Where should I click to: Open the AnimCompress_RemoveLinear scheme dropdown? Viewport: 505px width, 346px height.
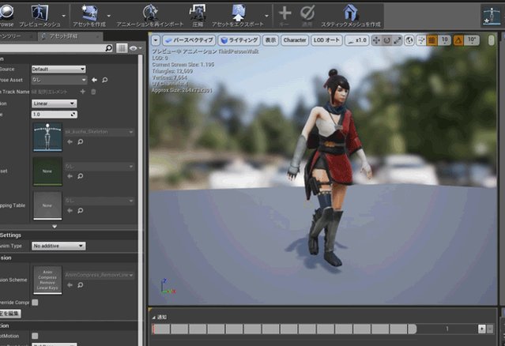click(x=100, y=275)
